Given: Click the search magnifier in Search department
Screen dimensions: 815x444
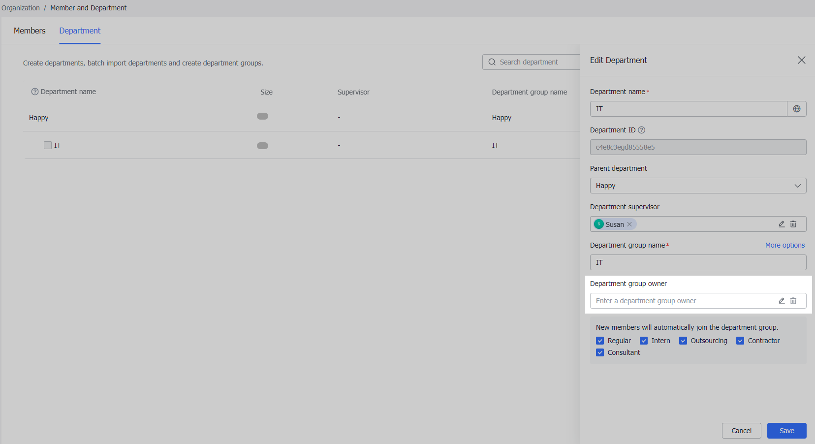Looking at the screenshot, I should [x=492, y=62].
